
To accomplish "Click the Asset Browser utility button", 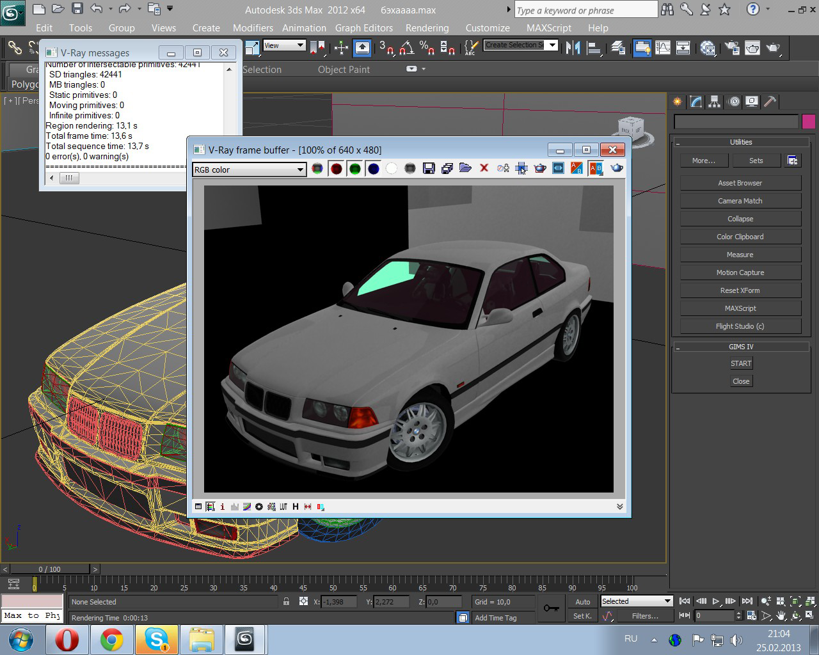I will tap(740, 183).
